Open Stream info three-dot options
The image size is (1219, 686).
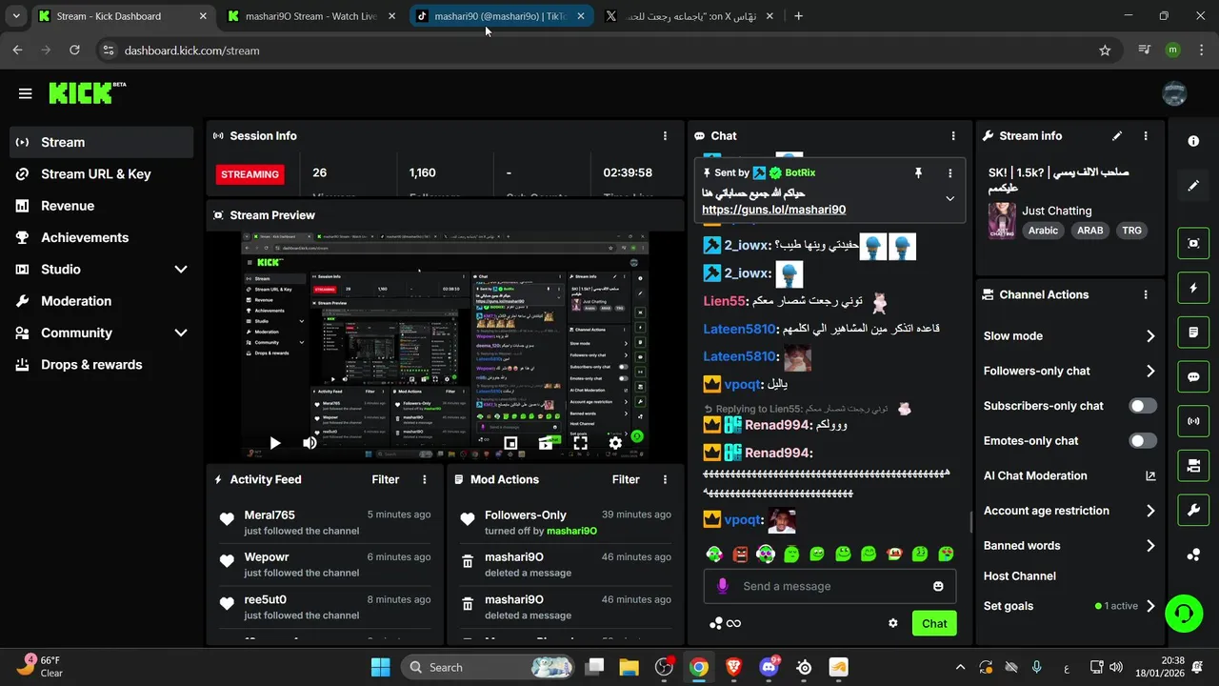(1146, 136)
